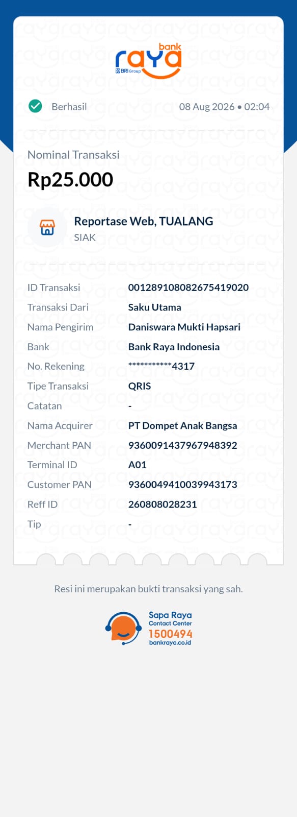Image resolution: width=297 pixels, height=817 pixels.
Task: Tap merchant name Reportase Web, TUALANG
Action: tap(144, 221)
